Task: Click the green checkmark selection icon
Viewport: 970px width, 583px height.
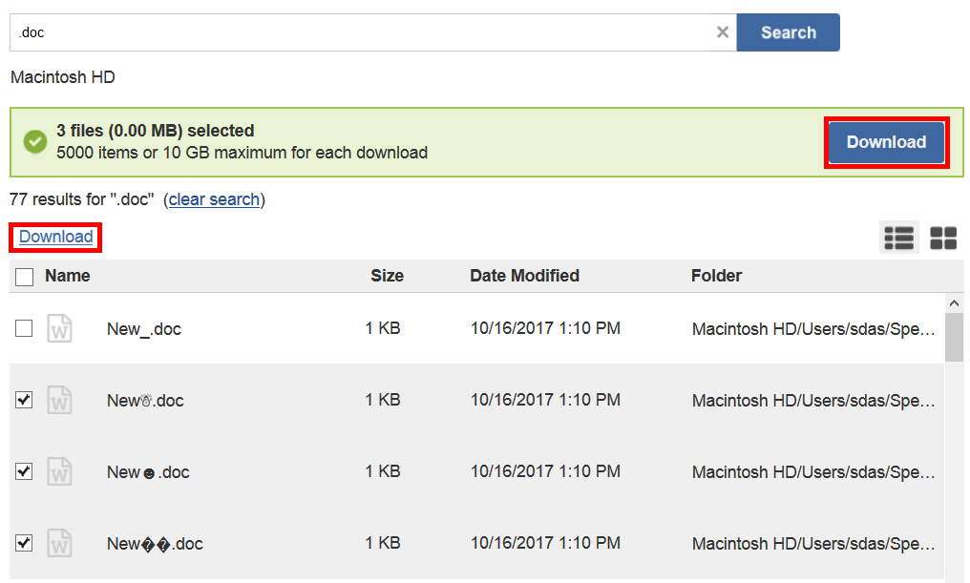Action: tap(34, 140)
